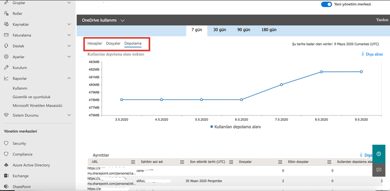The image size is (390, 191).
Task: Click the Gruplar people icon in sidebar
Action: (x=6, y=3)
